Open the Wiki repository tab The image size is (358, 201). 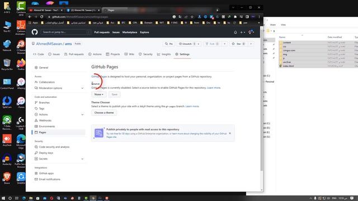pyautogui.click(x=129, y=54)
